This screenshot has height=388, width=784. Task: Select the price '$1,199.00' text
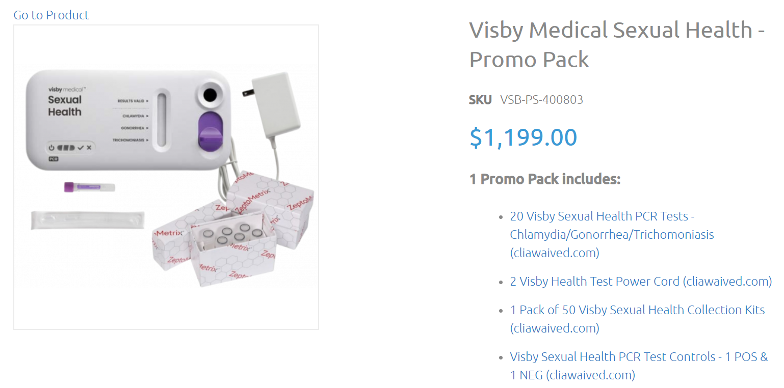[x=522, y=136]
